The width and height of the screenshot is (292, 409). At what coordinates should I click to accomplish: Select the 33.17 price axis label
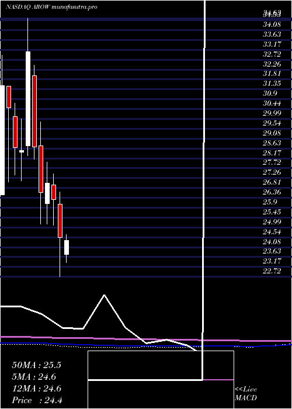pyautogui.click(x=272, y=44)
